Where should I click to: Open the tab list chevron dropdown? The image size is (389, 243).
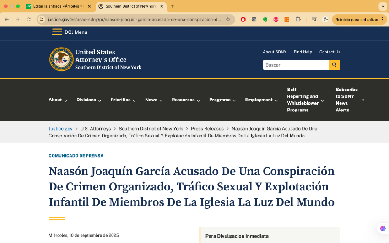click(x=383, y=6)
